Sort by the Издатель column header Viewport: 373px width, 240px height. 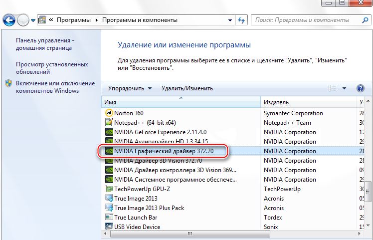click(309, 102)
